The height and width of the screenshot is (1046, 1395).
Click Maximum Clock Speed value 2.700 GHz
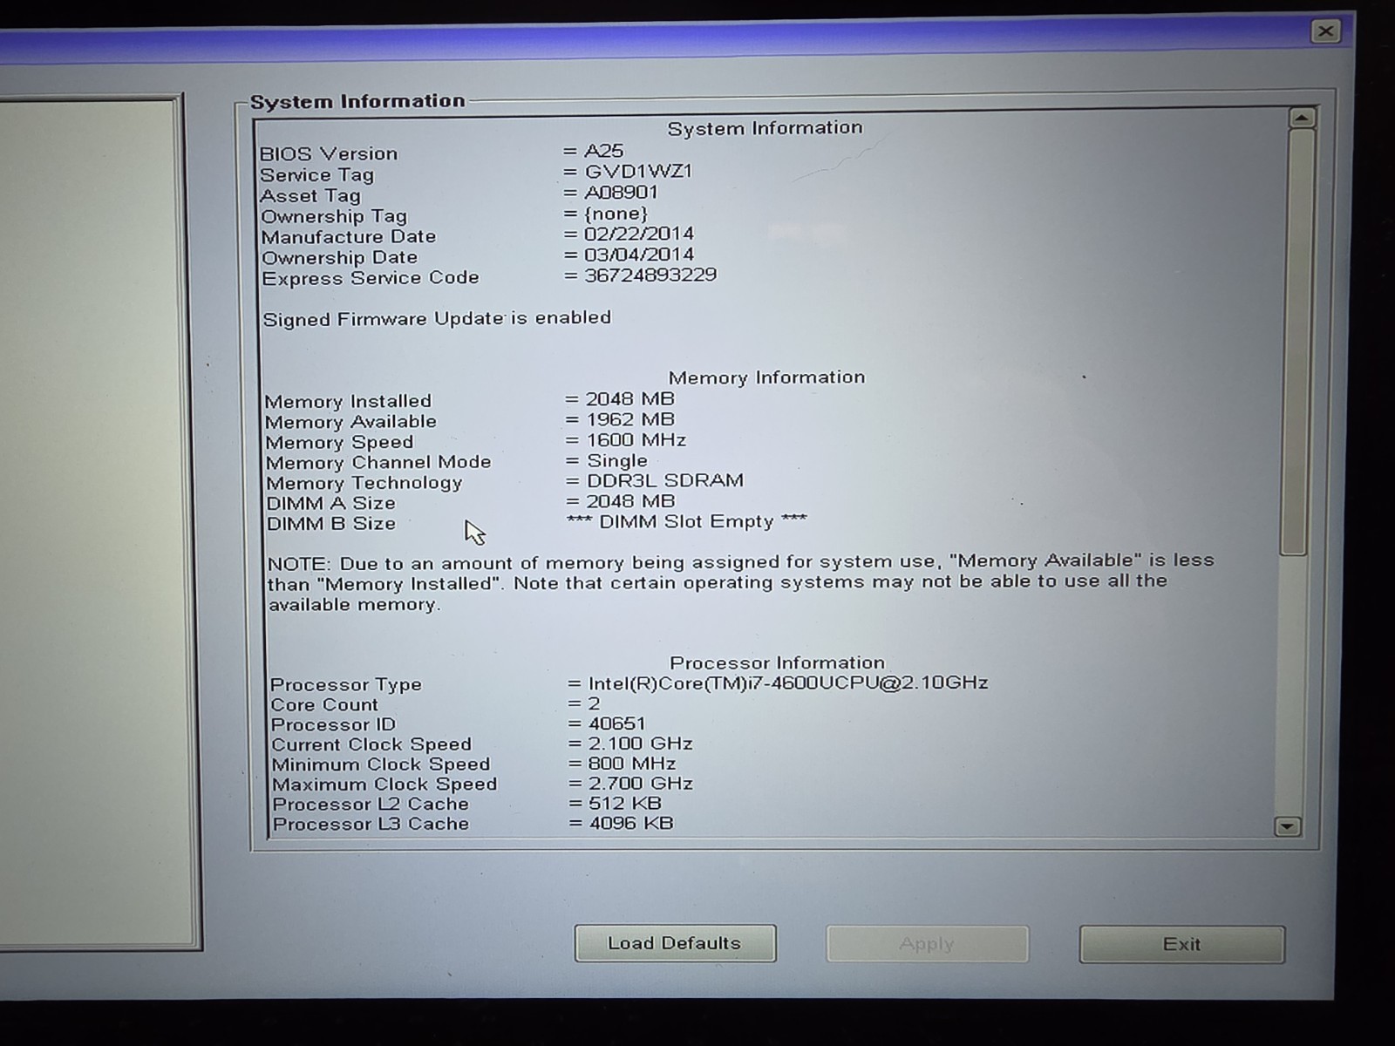click(640, 784)
